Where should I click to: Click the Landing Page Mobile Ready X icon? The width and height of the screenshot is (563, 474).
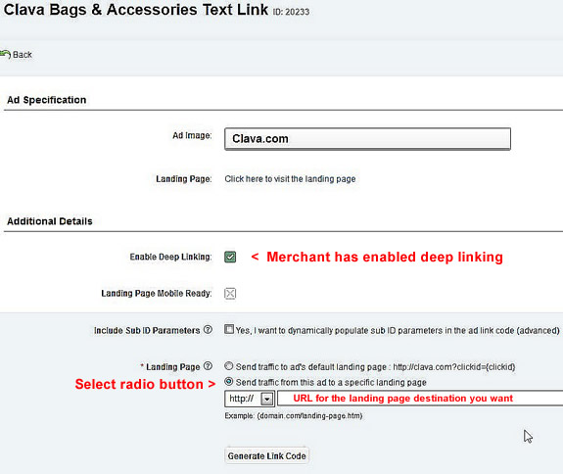pyautogui.click(x=230, y=294)
